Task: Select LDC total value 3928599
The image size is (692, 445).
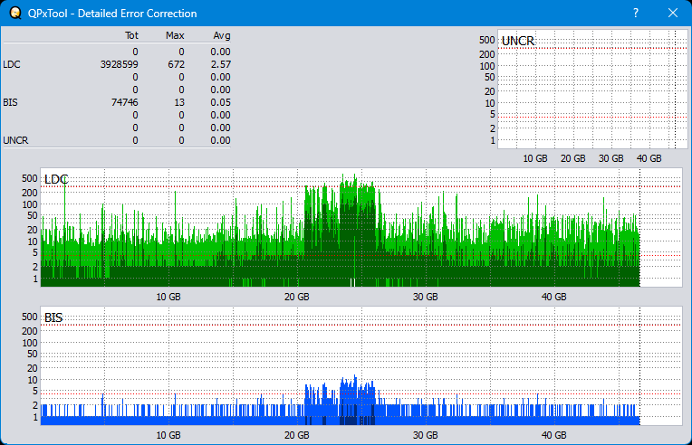Action: pyautogui.click(x=120, y=64)
